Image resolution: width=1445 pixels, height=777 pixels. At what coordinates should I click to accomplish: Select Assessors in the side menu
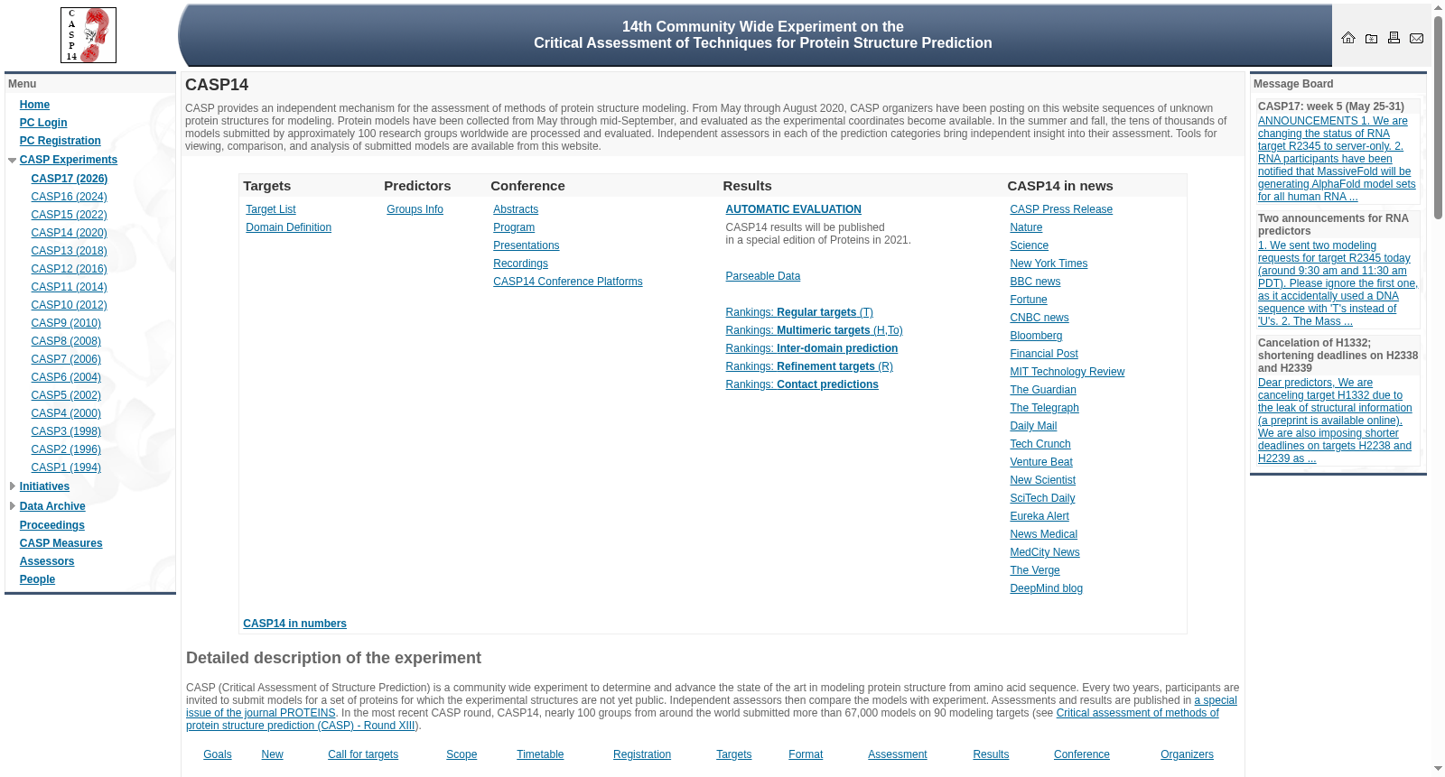coord(47,561)
